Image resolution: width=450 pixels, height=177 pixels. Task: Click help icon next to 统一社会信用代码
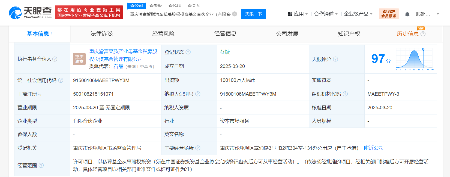tap(61, 80)
